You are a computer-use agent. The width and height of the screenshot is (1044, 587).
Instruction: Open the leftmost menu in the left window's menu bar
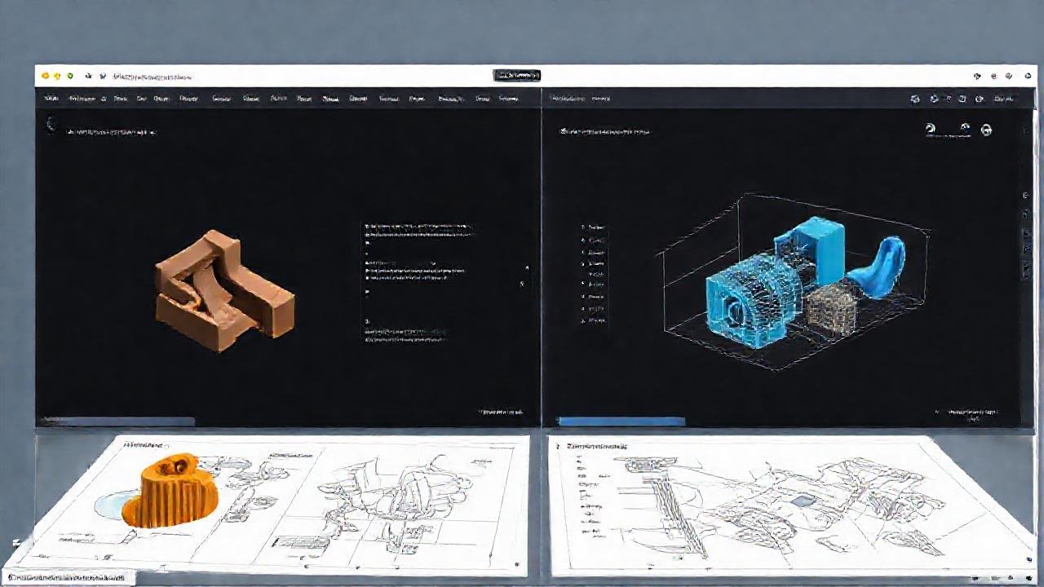pos(53,98)
